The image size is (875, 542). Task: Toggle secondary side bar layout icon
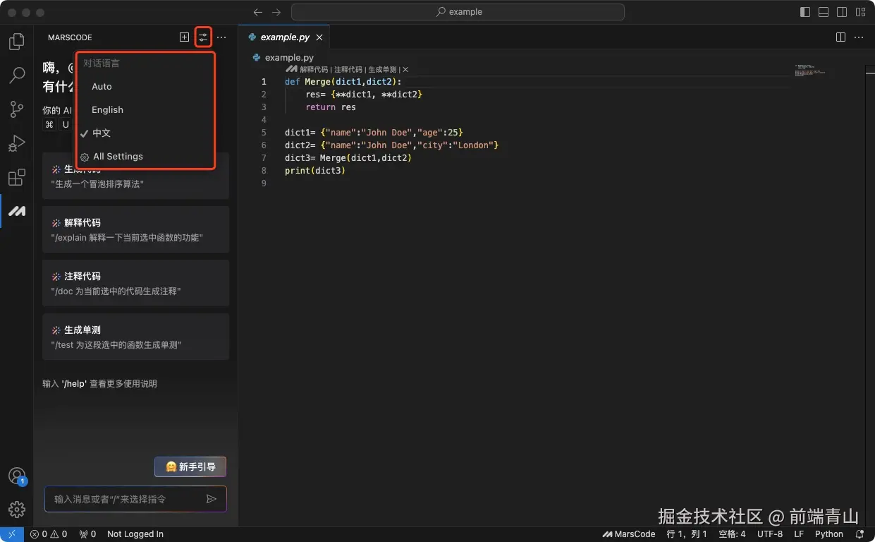(842, 12)
